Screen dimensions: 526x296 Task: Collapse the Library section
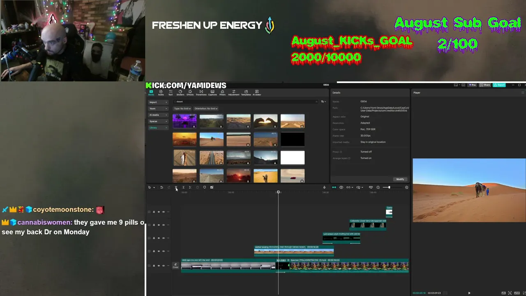[x=158, y=128]
